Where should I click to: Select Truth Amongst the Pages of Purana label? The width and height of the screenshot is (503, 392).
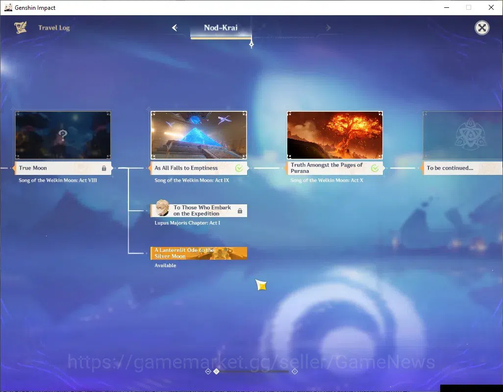coord(334,168)
